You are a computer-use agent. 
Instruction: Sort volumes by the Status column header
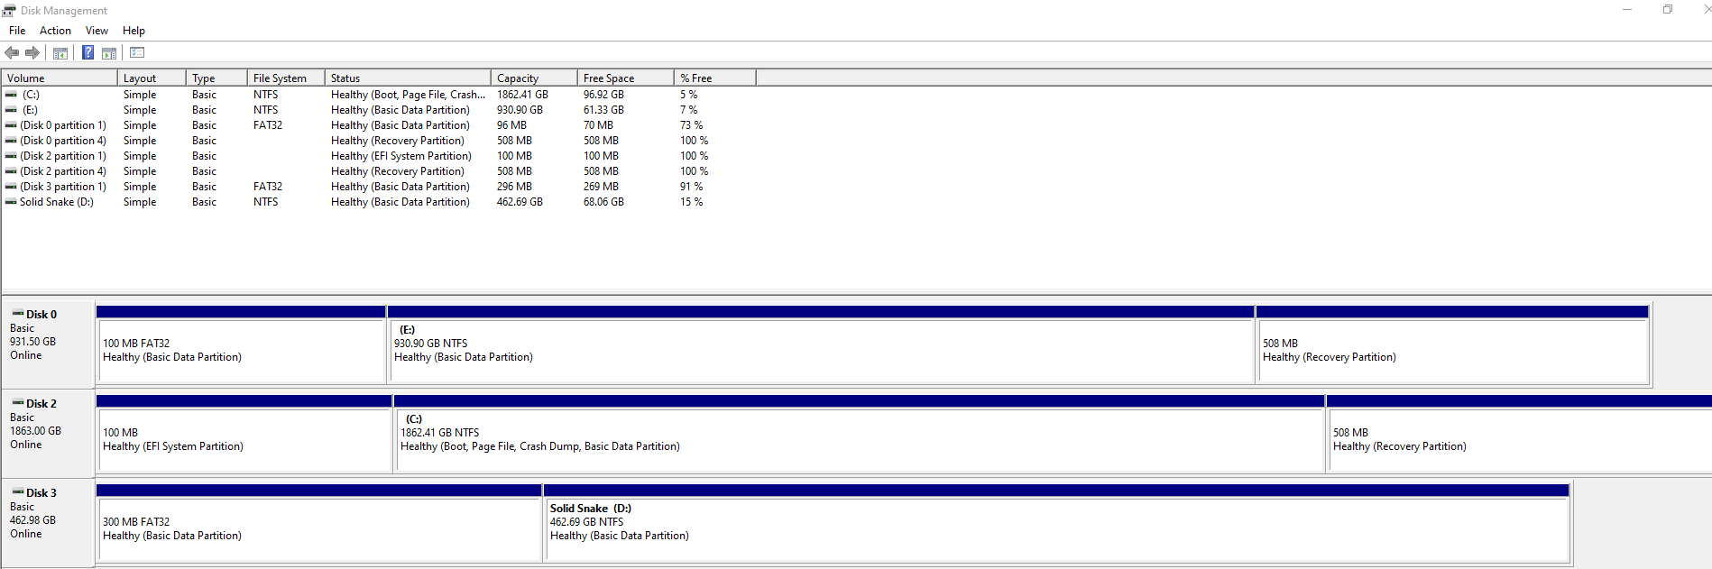[408, 78]
